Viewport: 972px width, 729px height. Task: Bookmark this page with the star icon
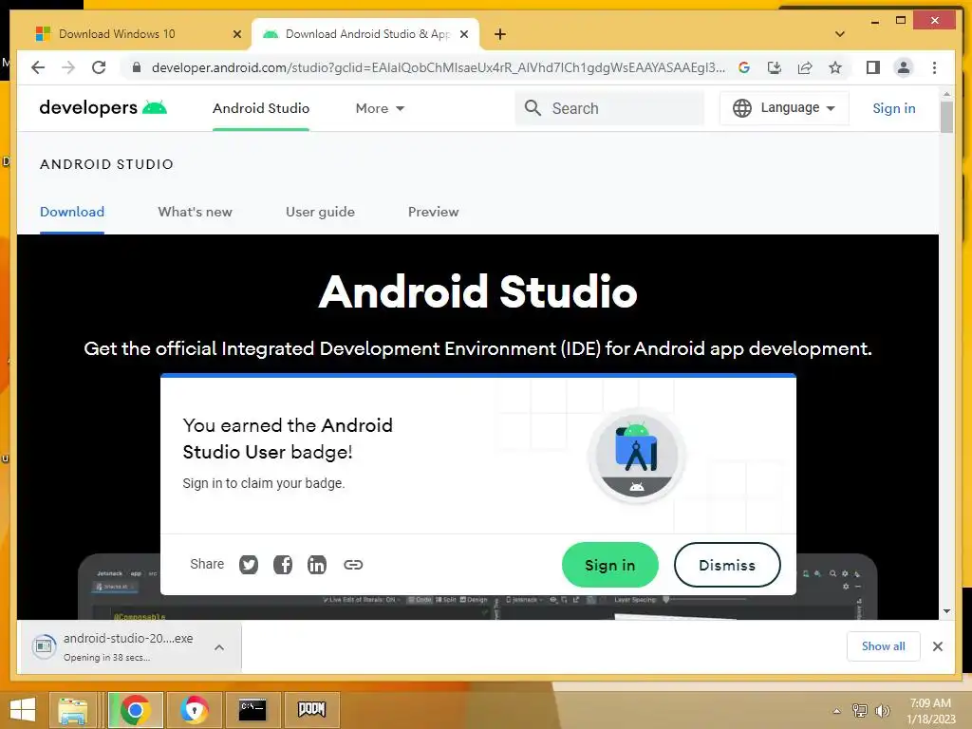coord(835,67)
